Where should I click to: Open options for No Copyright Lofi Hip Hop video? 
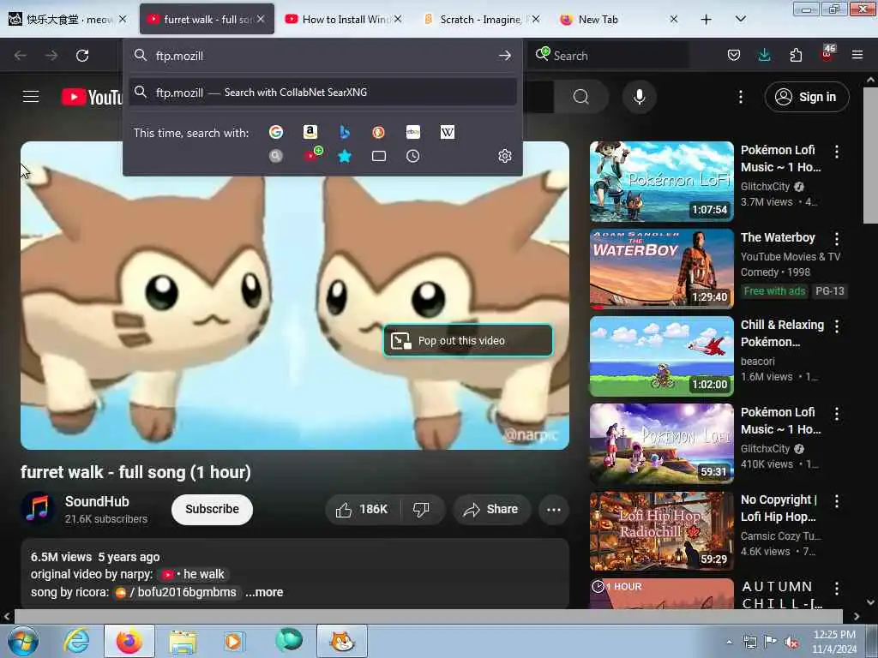(x=837, y=501)
